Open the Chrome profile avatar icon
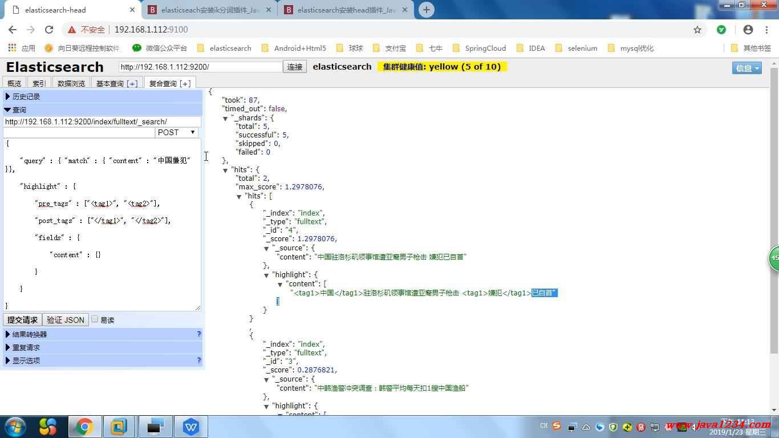 coord(748,30)
